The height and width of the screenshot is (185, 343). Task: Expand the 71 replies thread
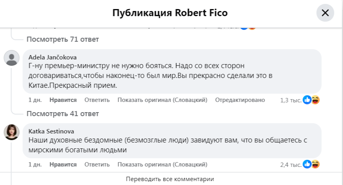coord(63,39)
